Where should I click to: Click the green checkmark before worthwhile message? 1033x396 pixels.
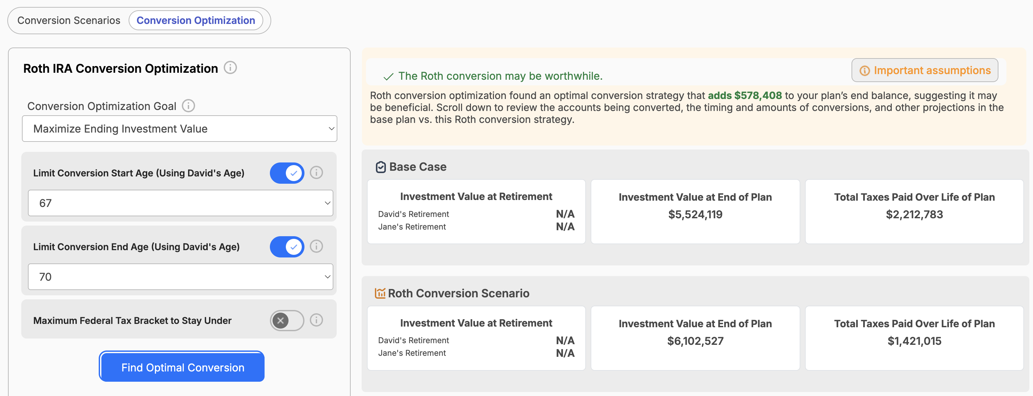(x=388, y=76)
